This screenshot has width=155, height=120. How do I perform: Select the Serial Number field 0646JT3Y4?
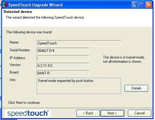[63, 51]
